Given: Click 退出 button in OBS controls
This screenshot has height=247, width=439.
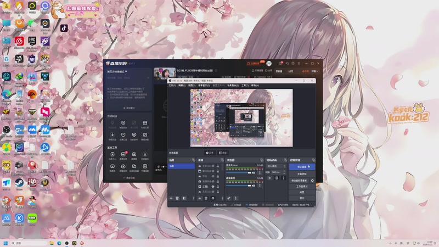Looking at the screenshot, I should [x=302, y=198].
